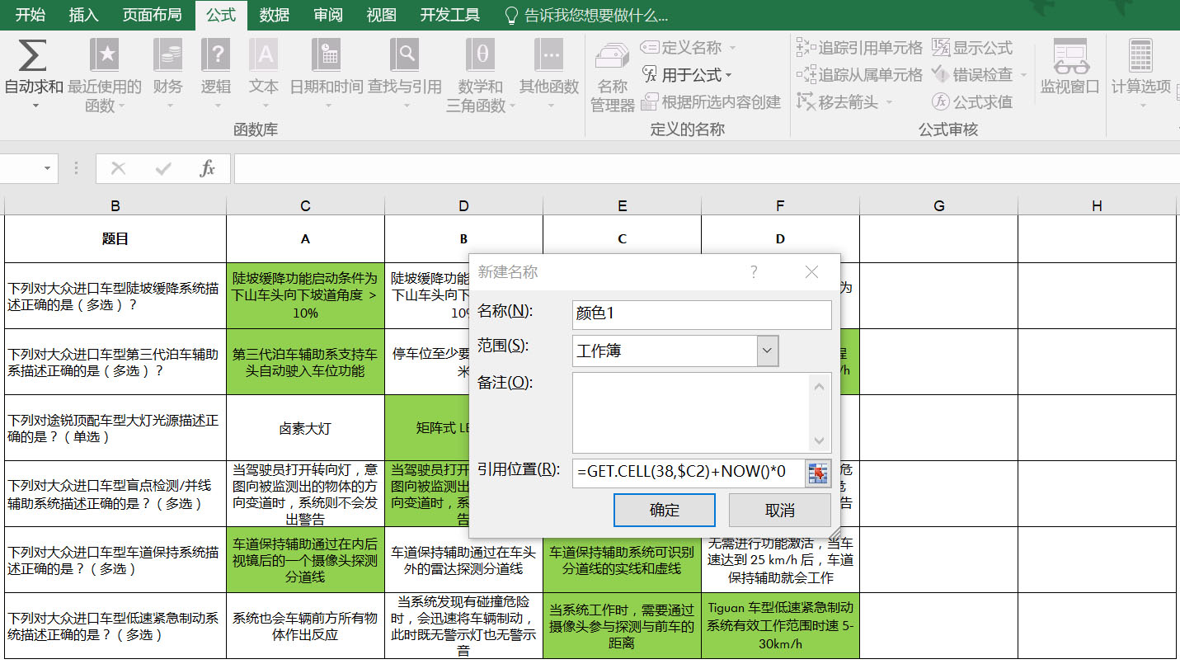The width and height of the screenshot is (1180, 664).
Task: Click the comment box scroll down arrow
Action: [820, 441]
